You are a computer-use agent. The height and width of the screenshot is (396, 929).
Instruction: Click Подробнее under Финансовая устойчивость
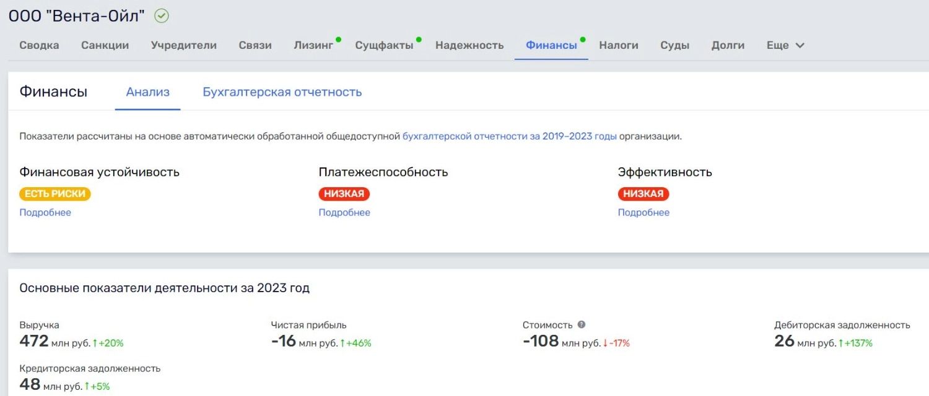coord(45,213)
